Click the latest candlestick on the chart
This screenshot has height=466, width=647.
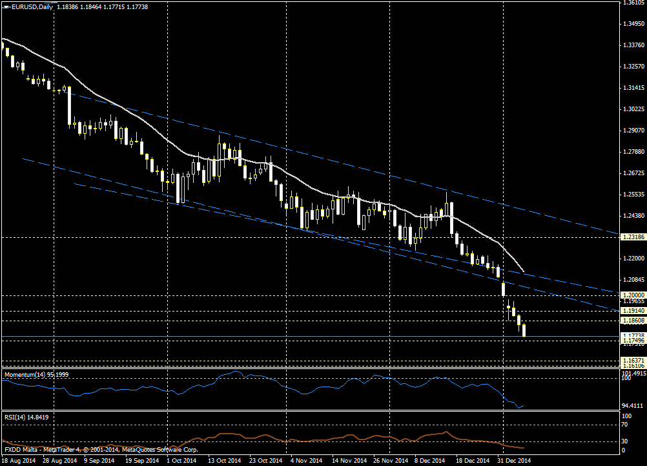[x=524, y=330]
